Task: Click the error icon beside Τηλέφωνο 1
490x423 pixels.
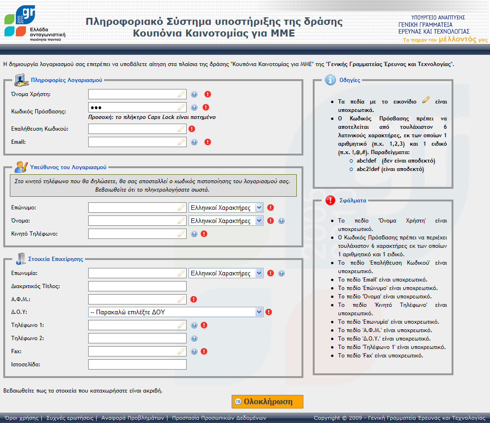Action: click(204, 325)
